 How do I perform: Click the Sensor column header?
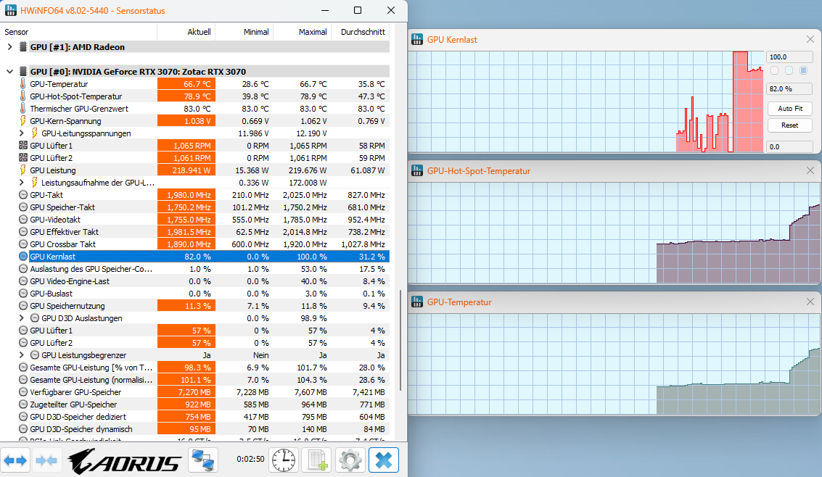pos(78,32)
